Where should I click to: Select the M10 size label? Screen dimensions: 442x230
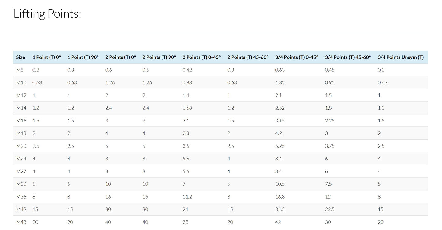[x=21, y=82]
